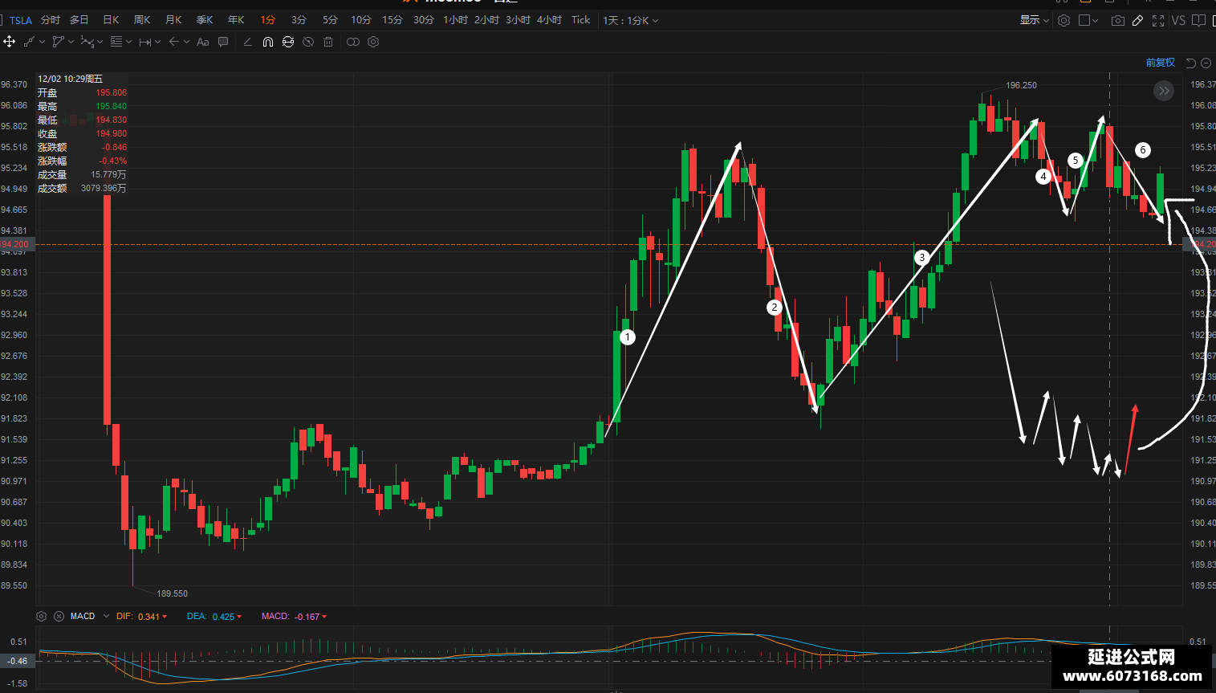Activate the magnet snap drawing tool
Screen dimensions: 1216x693
[x=268, y=42]
